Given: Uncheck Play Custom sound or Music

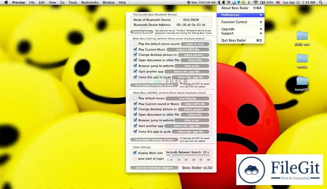Looking at the screenshot, I should coord(135,103).
